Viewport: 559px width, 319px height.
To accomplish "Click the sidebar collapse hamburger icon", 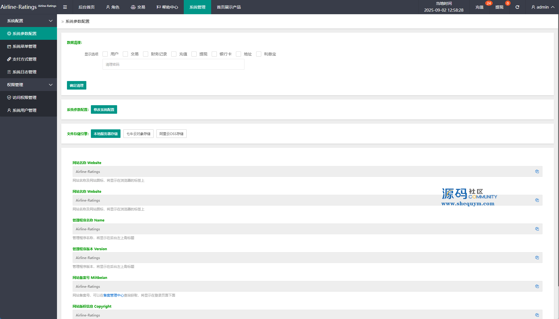I will tap(65, 7).
